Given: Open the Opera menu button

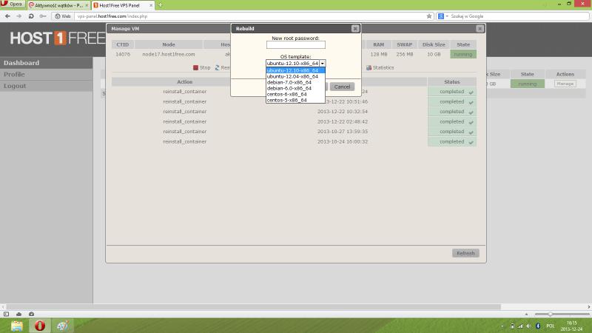Looking at the screenshot, I should click(x=12, y=4).
